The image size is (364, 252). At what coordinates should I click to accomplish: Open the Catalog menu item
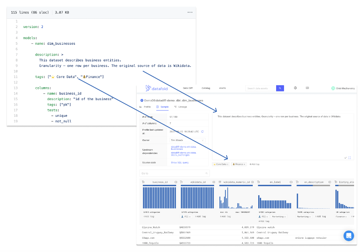206,88
